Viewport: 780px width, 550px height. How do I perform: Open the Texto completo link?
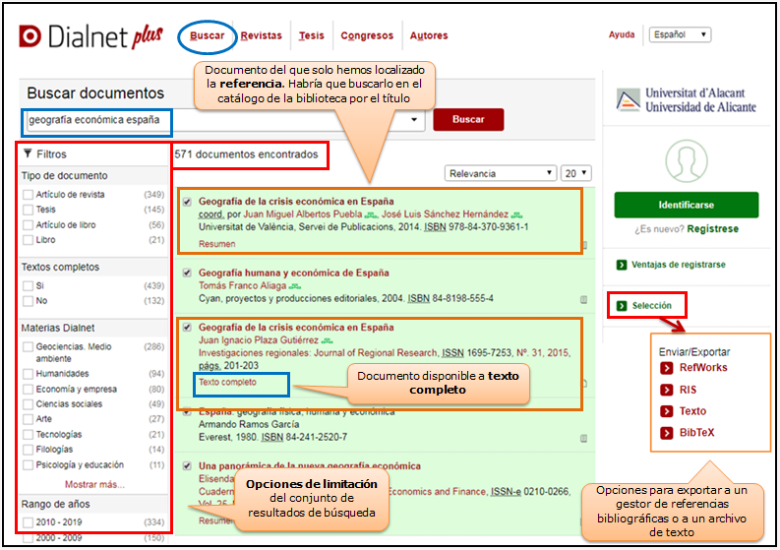click(x=227, y=382)
